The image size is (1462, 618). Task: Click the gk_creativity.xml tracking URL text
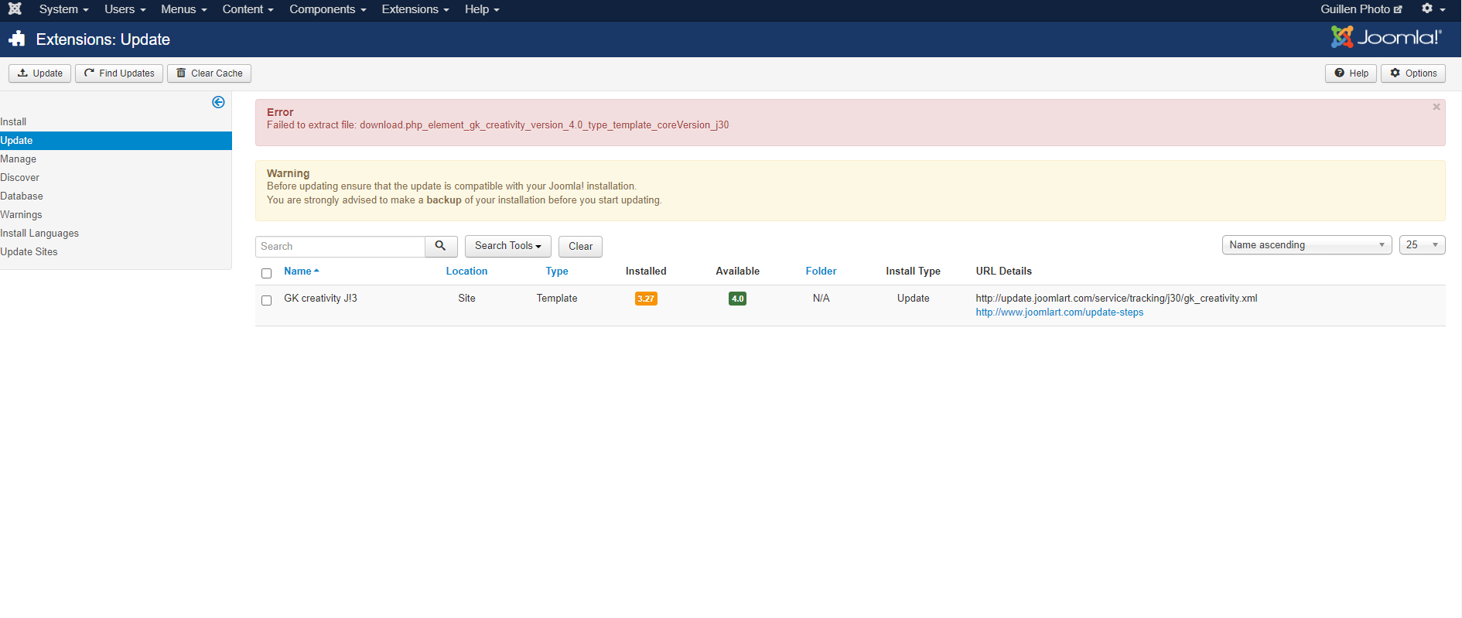[x=1116, y=298]
